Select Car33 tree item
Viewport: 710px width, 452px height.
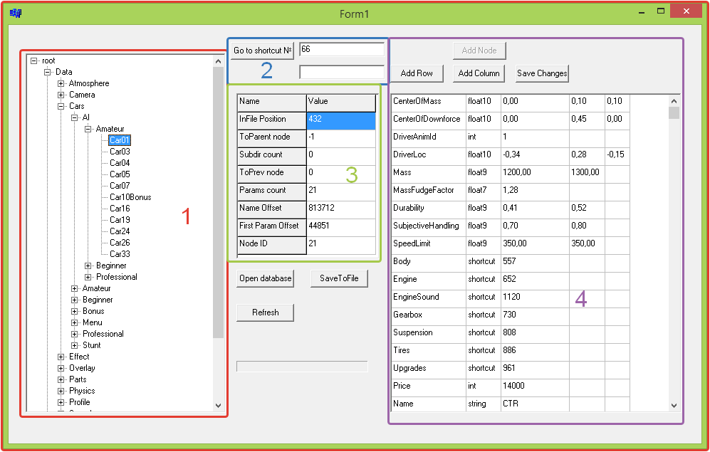tap(120, 254)
